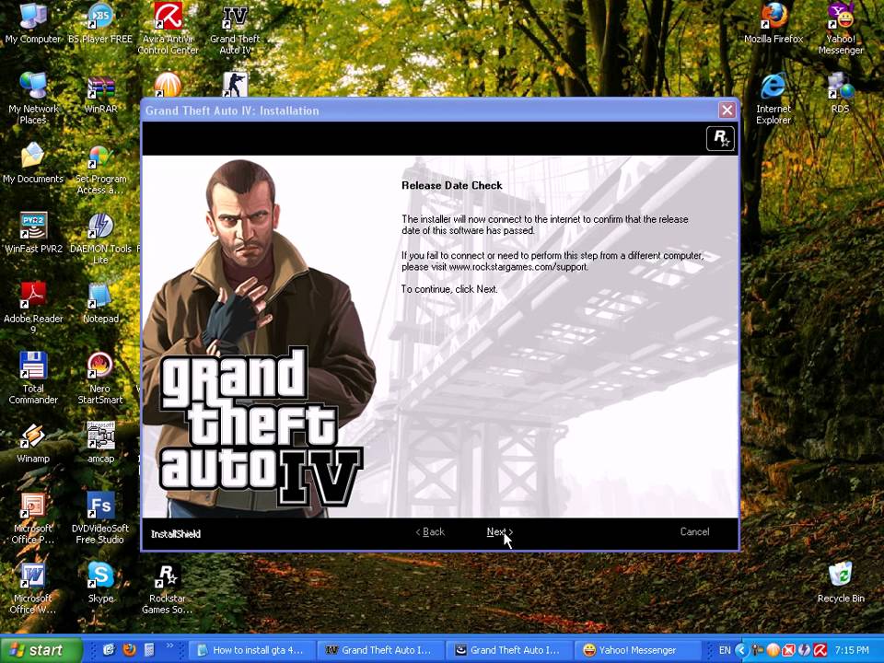The height and width of the screenshot is (663, 884).
Task: Click third Quick Launch icon after Firefox
Action: 149,650
